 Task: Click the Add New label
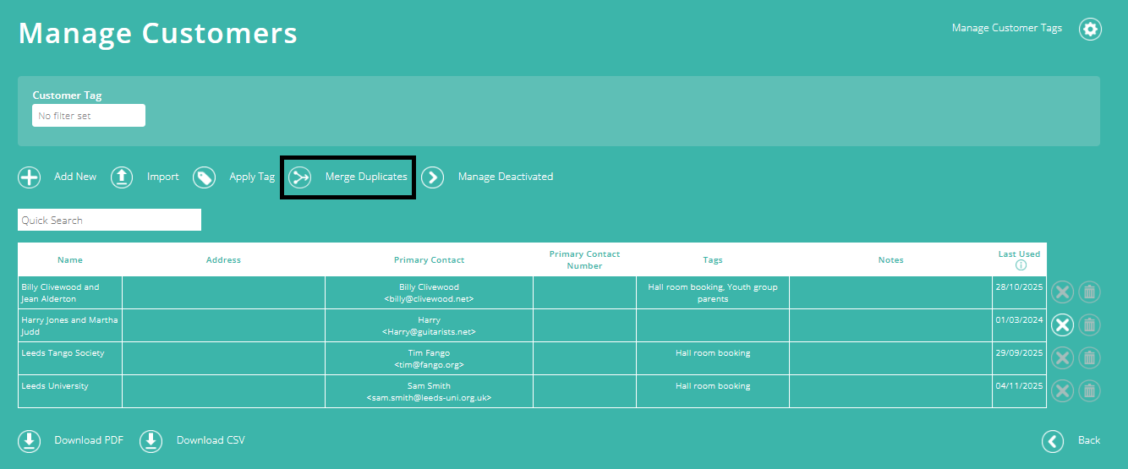coord(75,177)
